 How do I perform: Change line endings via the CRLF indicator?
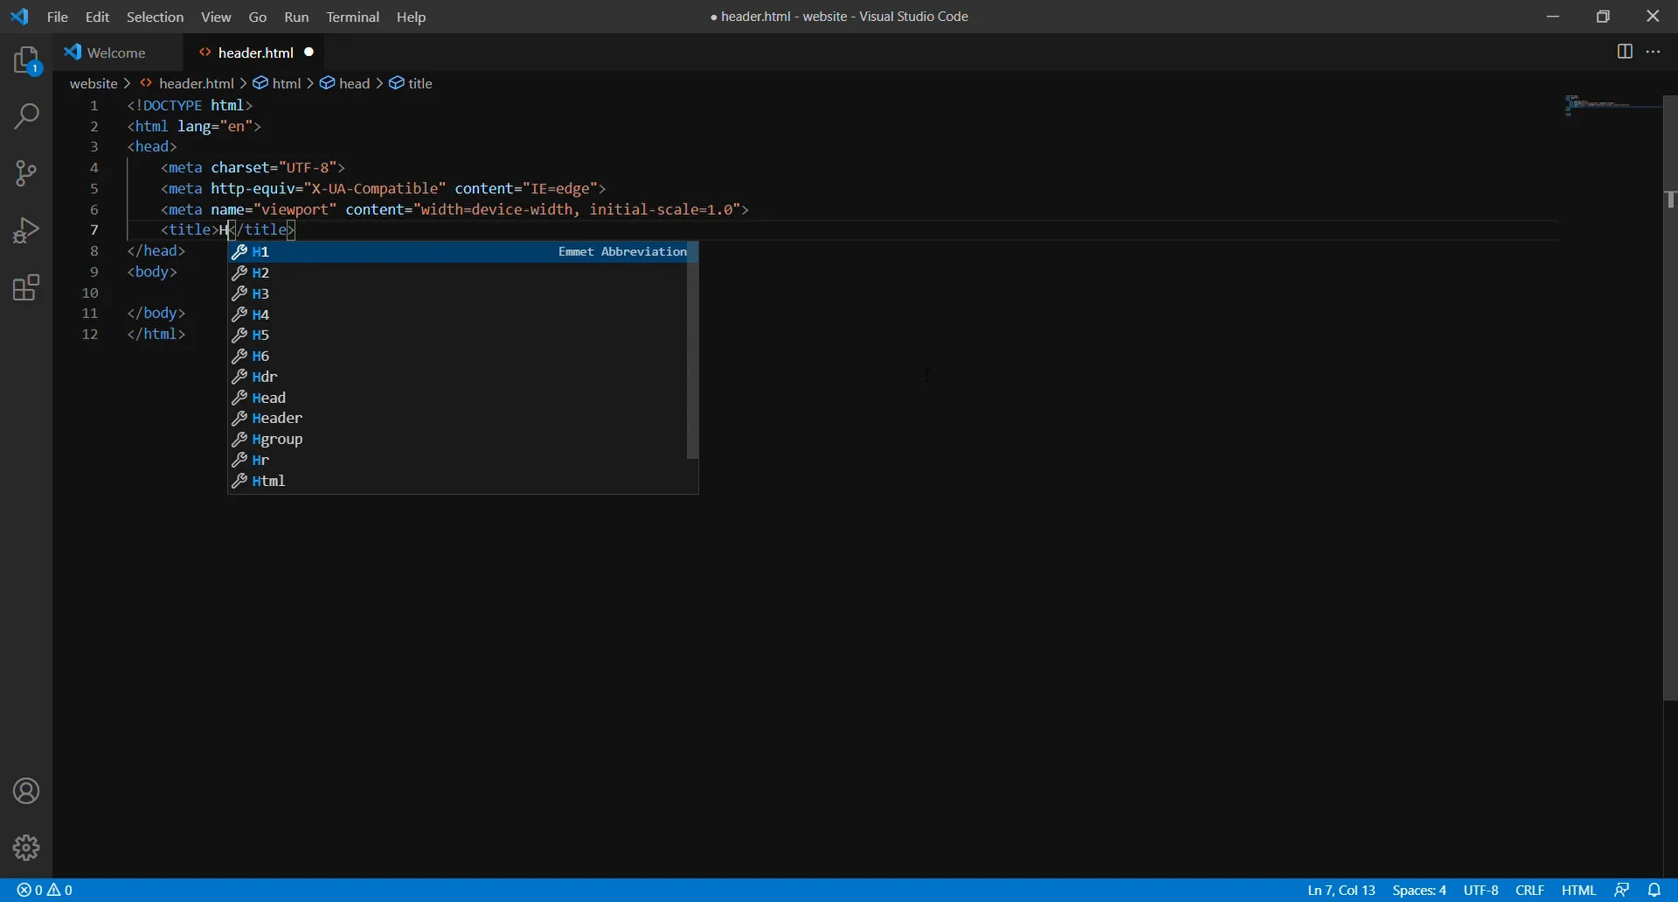tap(1530, 890)
